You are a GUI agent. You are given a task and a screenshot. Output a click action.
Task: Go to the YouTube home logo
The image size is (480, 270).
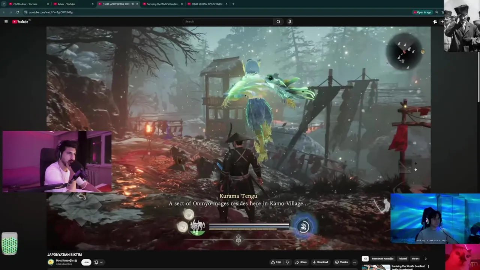pos(20,22)
